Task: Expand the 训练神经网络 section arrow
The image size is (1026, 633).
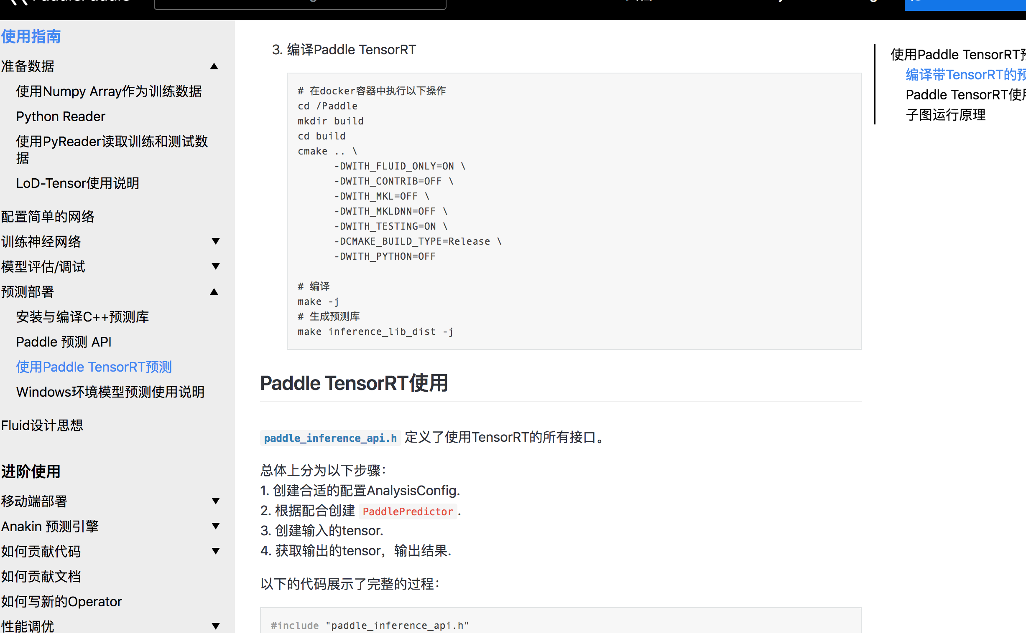Action: point(216,241)
